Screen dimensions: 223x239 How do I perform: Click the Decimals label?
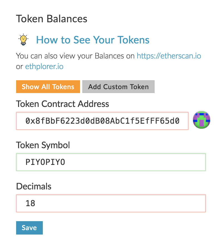(34, 186)
